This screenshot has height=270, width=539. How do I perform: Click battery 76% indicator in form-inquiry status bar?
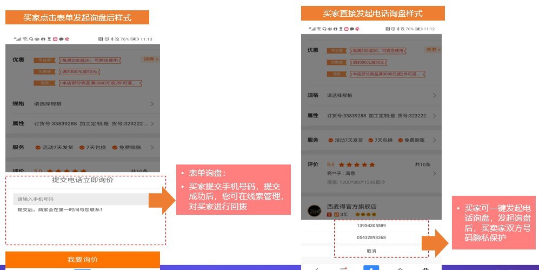coord(129,39)
